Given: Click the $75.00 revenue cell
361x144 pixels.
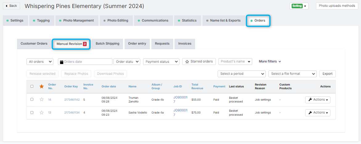Looking at the screenshot, I should pyautogui.click(x=196, y=113).
